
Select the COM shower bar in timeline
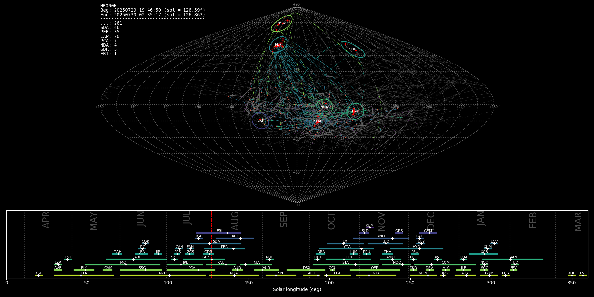[445, 265]
